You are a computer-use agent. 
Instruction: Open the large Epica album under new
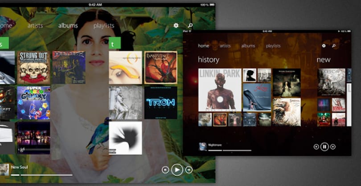331,82
